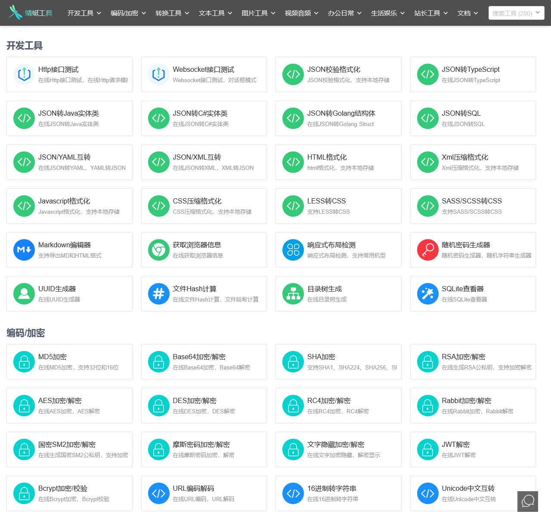Click the SQLite viewer magic wand icon

click(x=427, y=294)
